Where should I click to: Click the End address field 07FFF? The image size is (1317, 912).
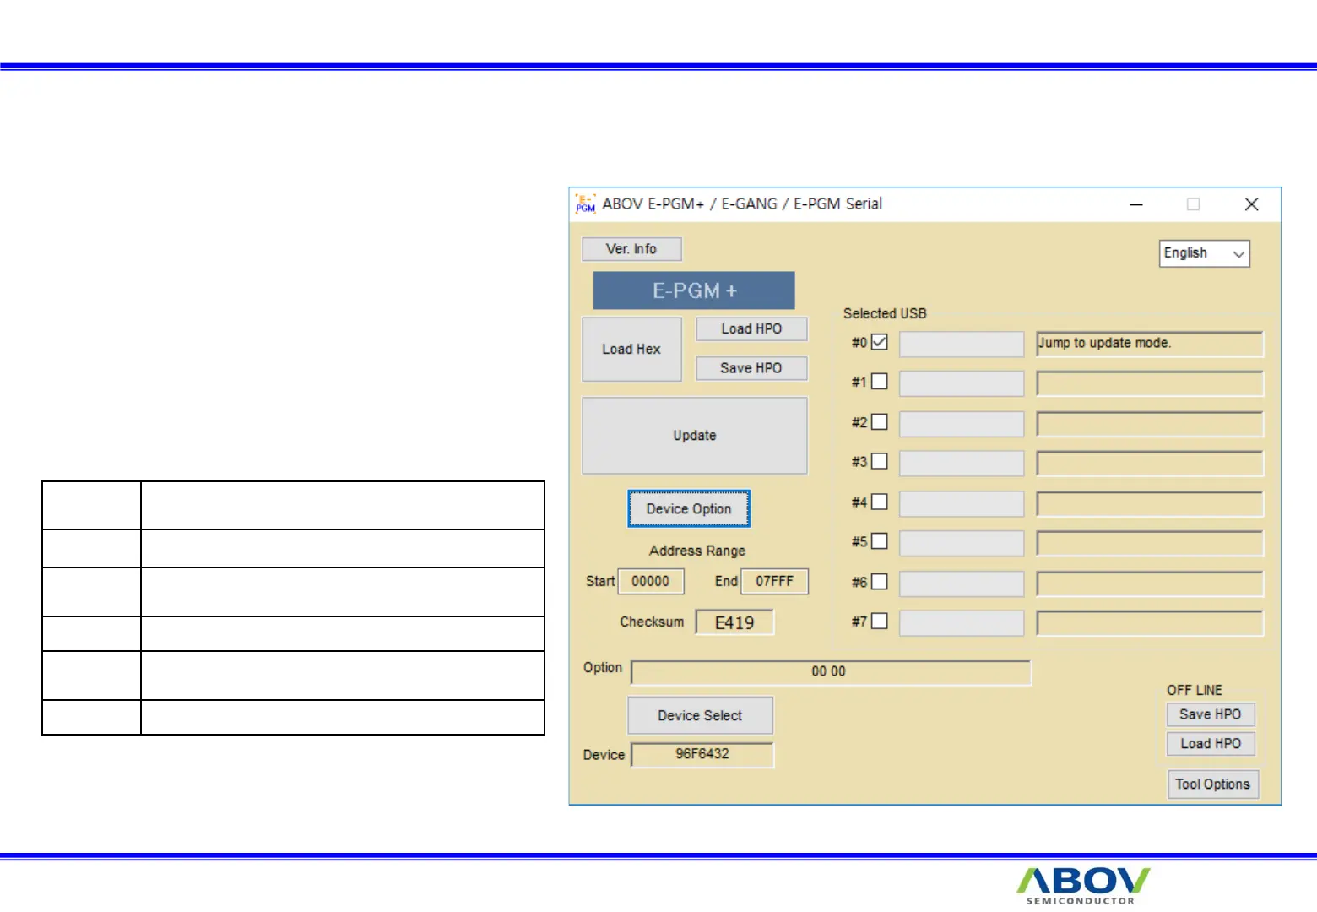774,582
